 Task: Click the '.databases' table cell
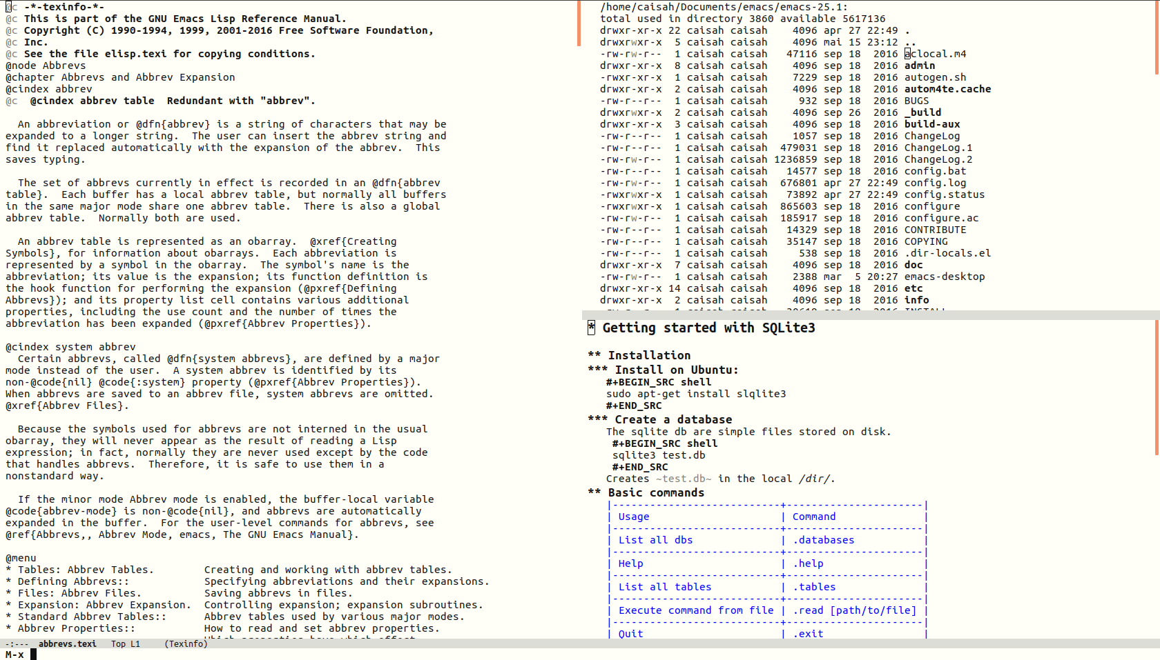824,540
